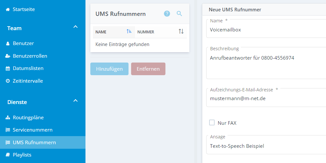
Task: Collapse the Dienste section chevron
Action: click(x=75, y=101)
